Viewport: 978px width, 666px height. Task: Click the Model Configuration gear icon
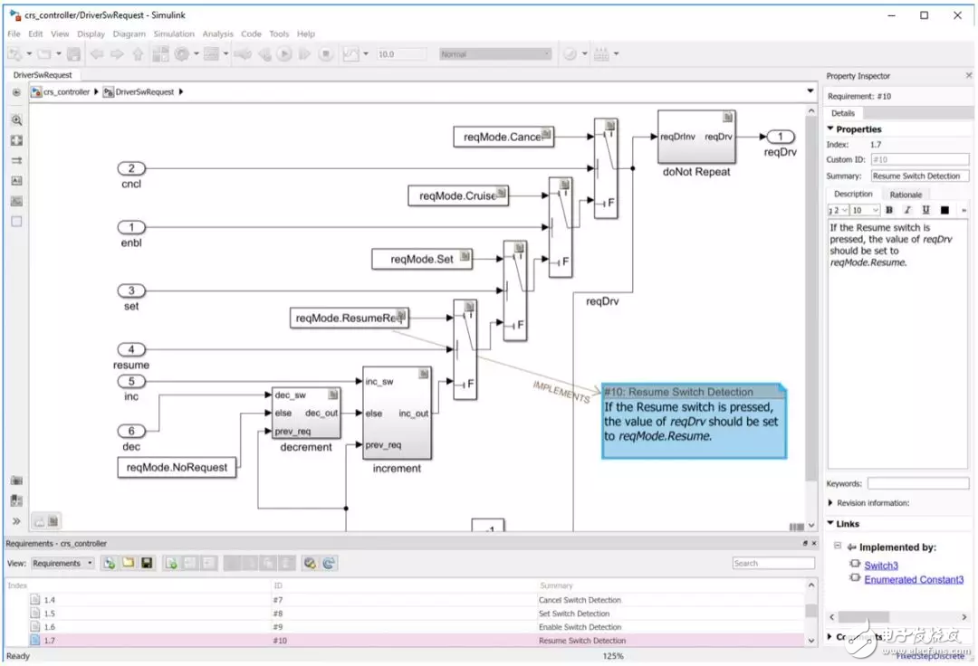181,54
